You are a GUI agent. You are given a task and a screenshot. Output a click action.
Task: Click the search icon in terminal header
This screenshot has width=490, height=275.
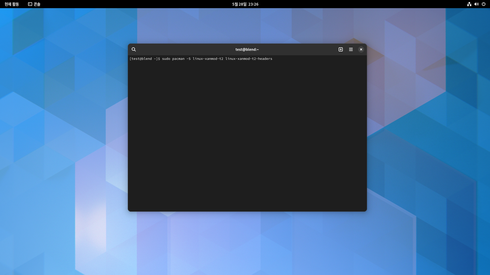[x=134, y=49]
